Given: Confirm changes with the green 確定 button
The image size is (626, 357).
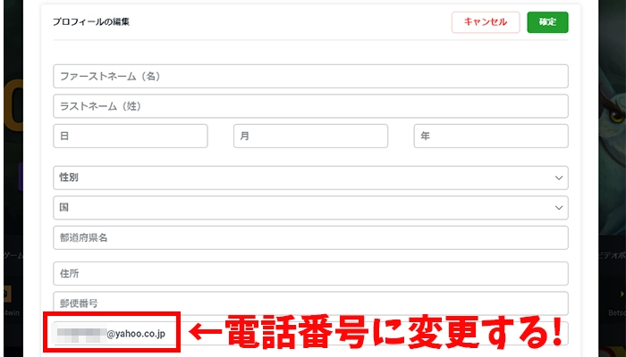Looking at the screenshot, I should (547, 22).
